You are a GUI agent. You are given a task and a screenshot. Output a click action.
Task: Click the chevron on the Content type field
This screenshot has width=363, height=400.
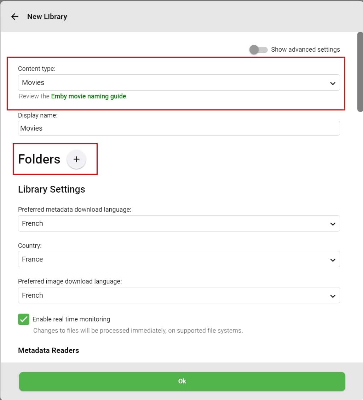(x=333, y=83)
